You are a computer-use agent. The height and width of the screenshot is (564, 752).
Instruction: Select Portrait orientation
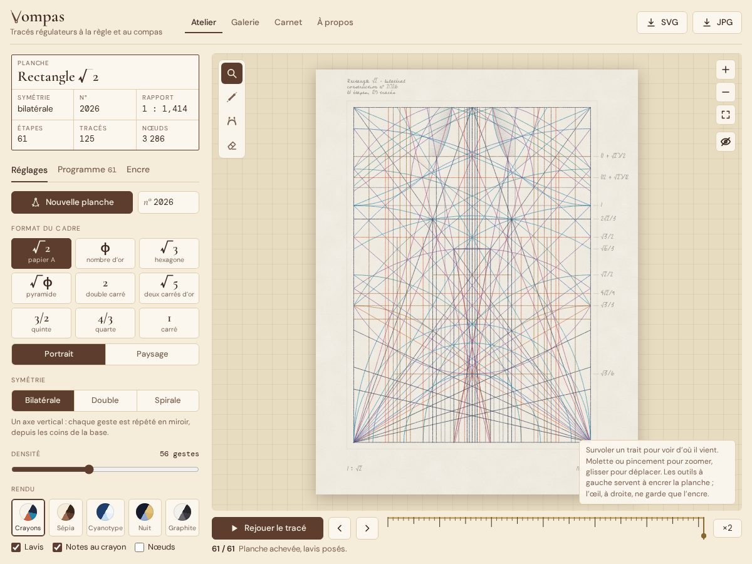(59, 354)
